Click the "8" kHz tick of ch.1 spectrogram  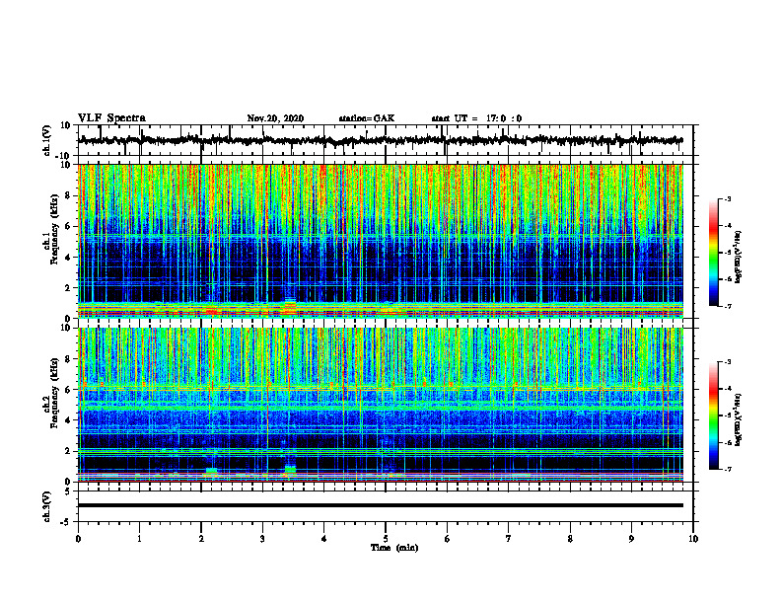pos(68,195)
